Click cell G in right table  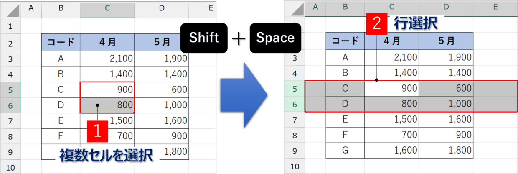345,151
